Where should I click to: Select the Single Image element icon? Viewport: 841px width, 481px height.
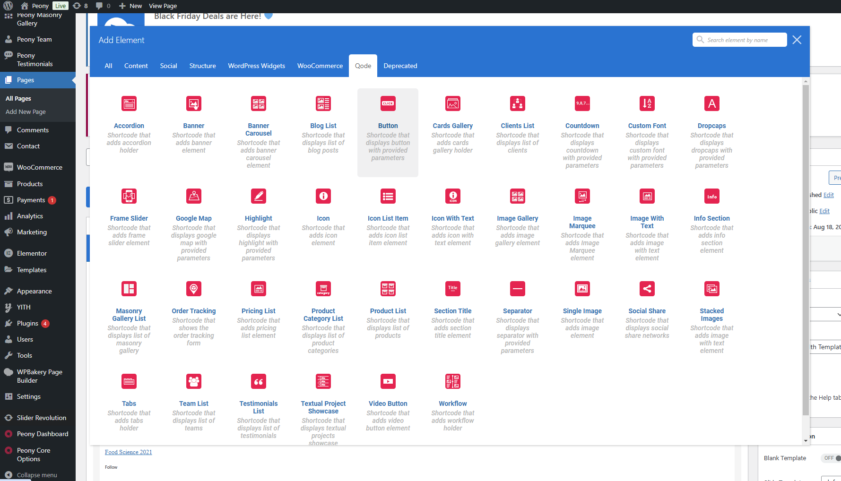pos(582,289)
